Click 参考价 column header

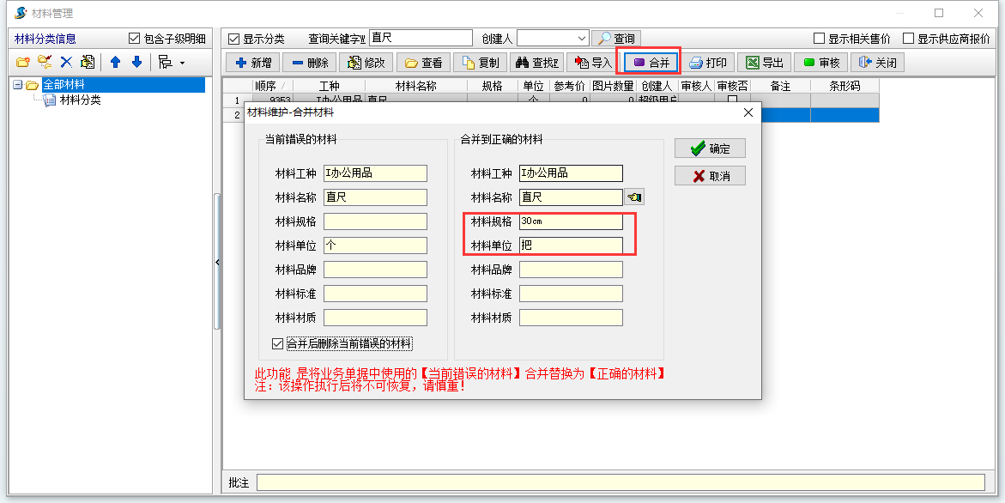(x=570, y=85)
